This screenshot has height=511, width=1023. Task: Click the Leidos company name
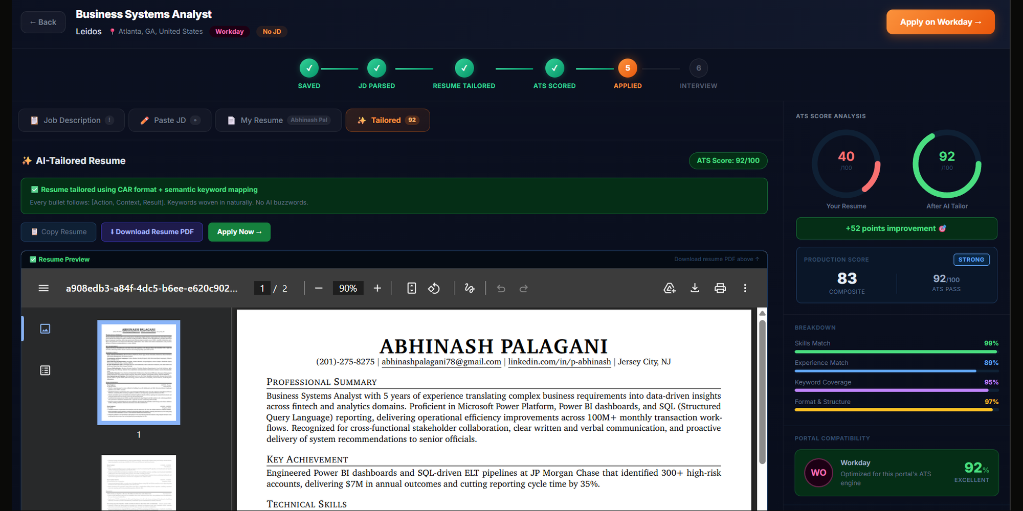pyautogui.click(x=88, y=32)
